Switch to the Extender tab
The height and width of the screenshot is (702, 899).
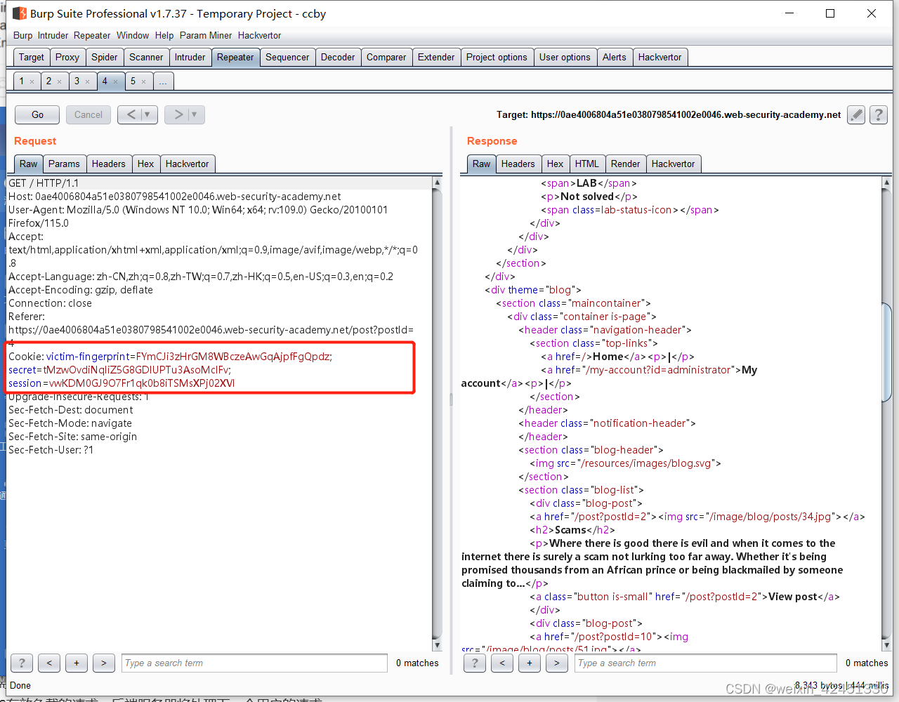click(436, 57)
